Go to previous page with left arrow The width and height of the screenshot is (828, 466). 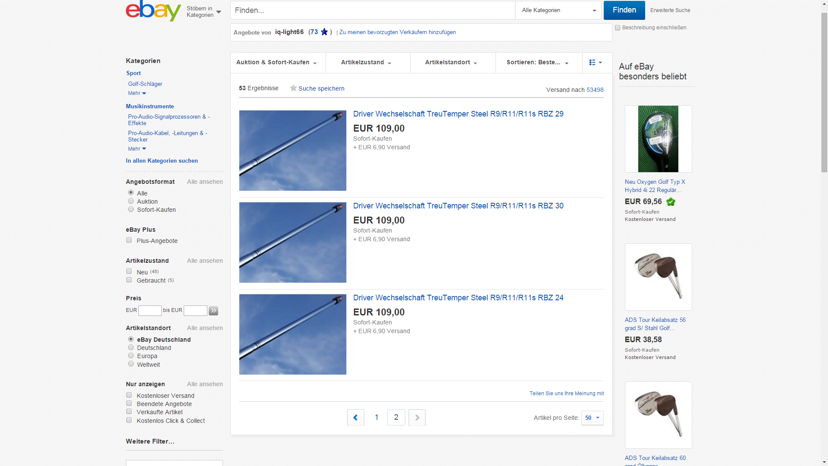pos(356,418)
